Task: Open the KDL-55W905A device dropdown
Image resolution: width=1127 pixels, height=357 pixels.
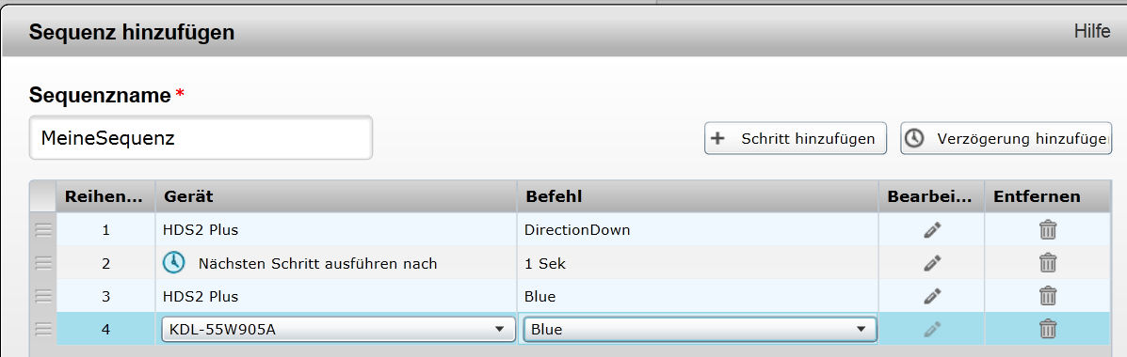Action: coord(338,330)
